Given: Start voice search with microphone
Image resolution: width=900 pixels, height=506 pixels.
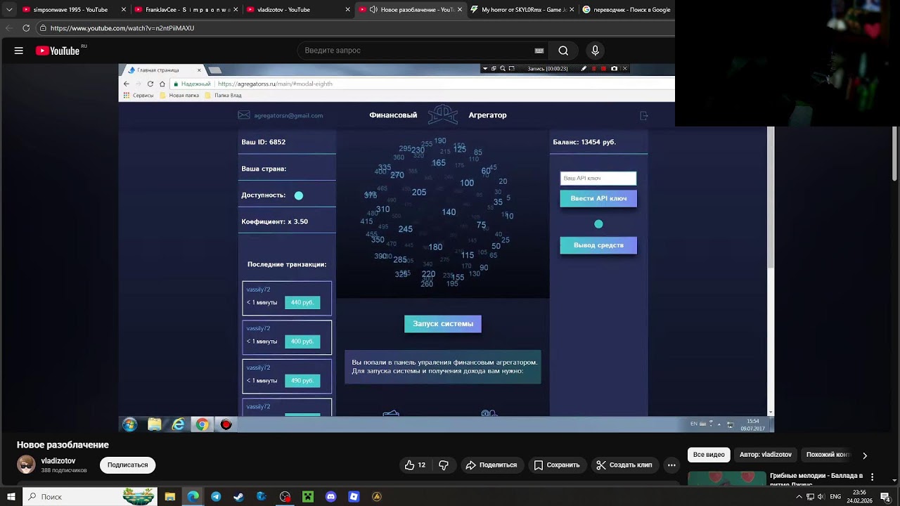Looking at the screenshot, I should (595, 51).
